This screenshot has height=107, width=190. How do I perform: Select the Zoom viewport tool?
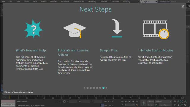(x=175, y=101)
